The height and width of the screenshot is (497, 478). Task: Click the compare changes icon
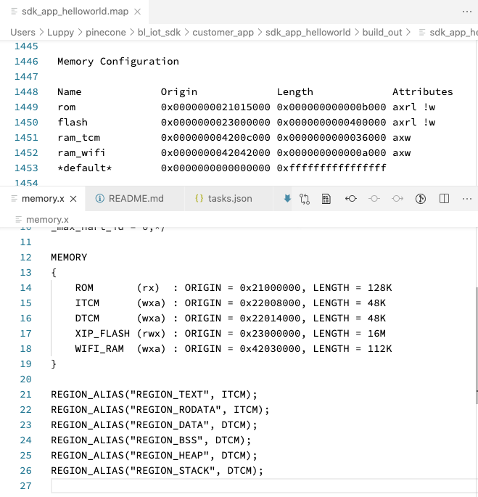point(304,198)
